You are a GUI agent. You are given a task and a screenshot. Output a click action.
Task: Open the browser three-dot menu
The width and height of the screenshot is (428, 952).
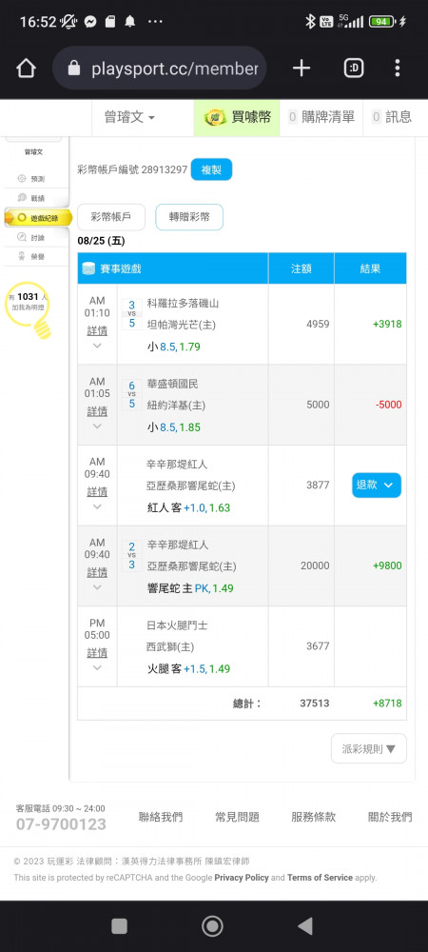click(397, 69)
